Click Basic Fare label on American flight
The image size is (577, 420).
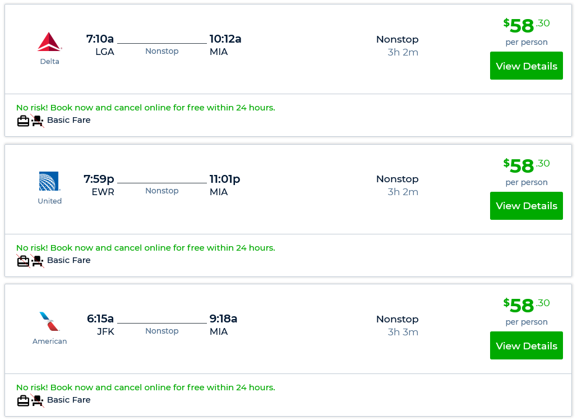click(68, 400)
